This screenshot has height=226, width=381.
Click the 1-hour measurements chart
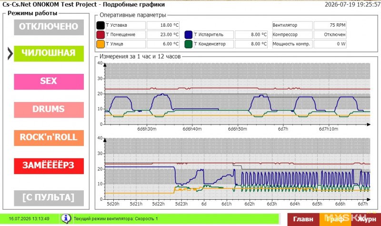point(237,93)
